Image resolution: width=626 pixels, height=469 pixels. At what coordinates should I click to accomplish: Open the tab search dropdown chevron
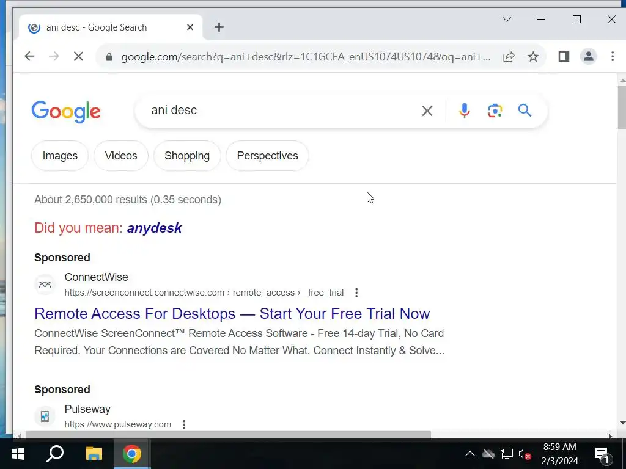tap(507, 19)
